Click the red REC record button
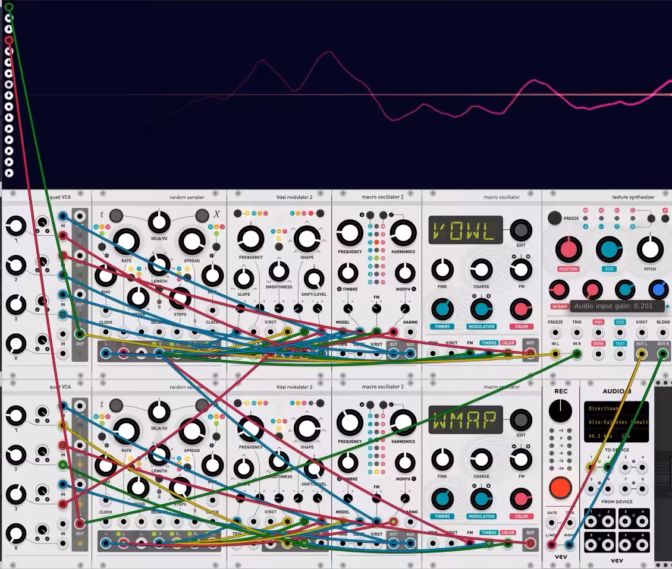 (560, 488)
